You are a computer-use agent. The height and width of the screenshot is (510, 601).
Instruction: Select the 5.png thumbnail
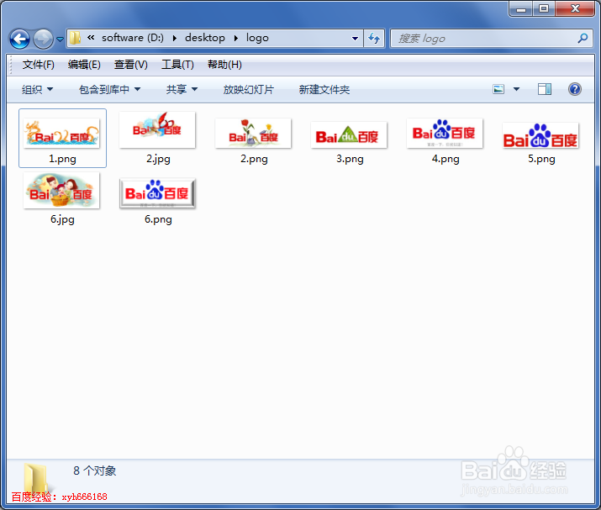tap(540, 135)
